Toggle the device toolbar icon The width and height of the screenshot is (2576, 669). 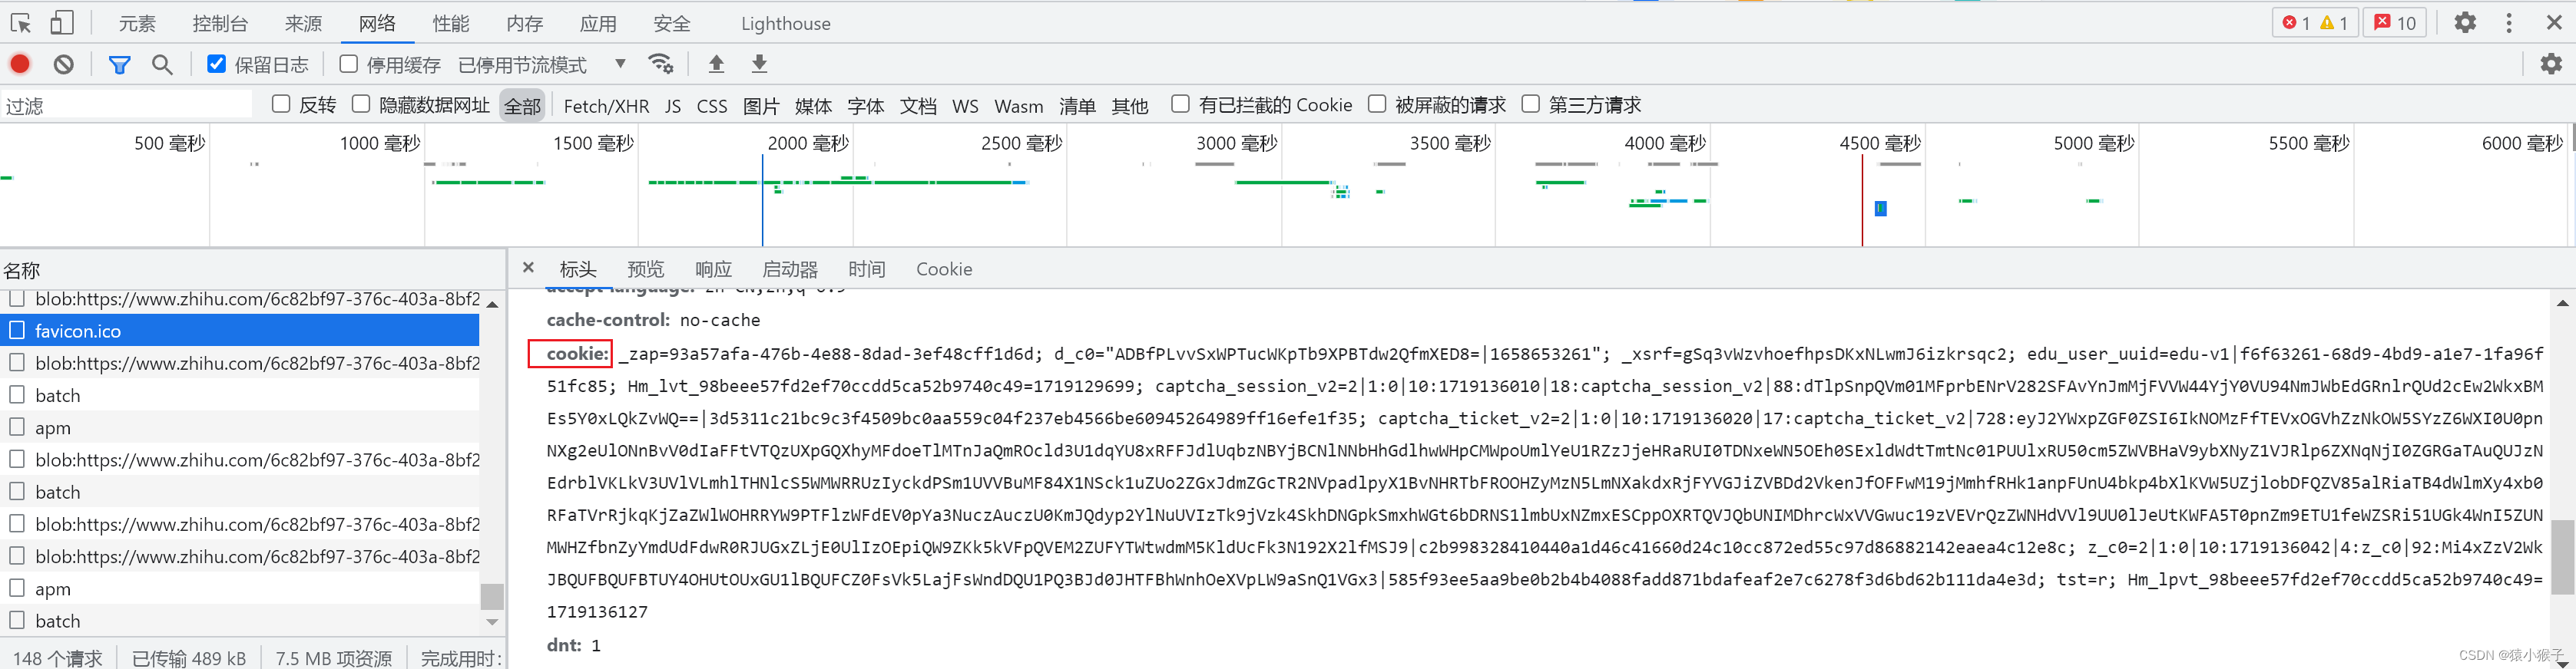62,22
